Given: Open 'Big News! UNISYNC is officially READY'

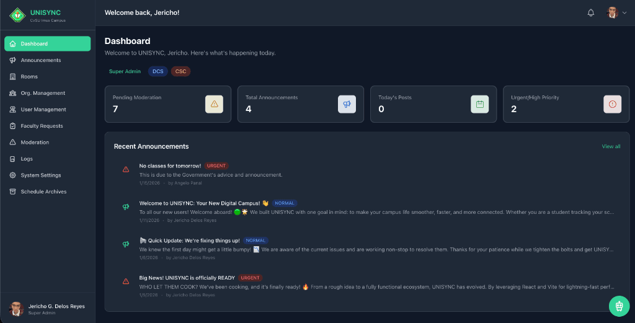Looking at the screenshot, I should (187, 278).
